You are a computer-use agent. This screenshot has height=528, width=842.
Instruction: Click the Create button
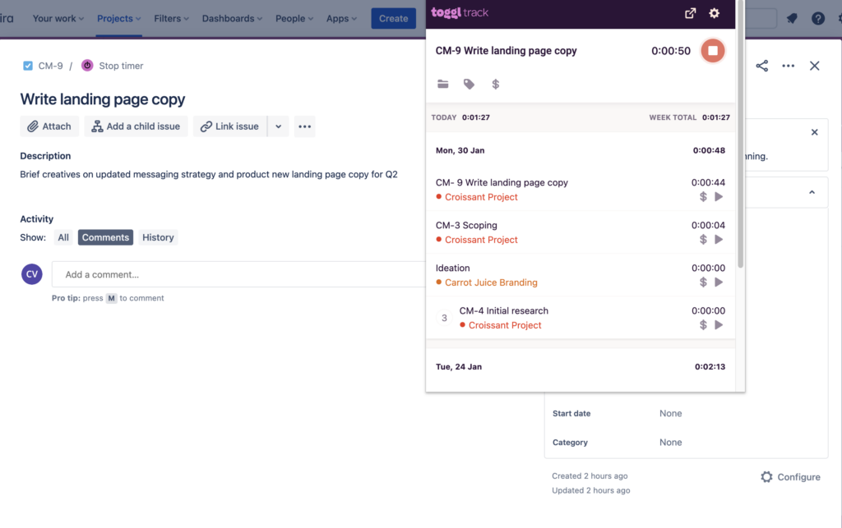click(393, 18)
